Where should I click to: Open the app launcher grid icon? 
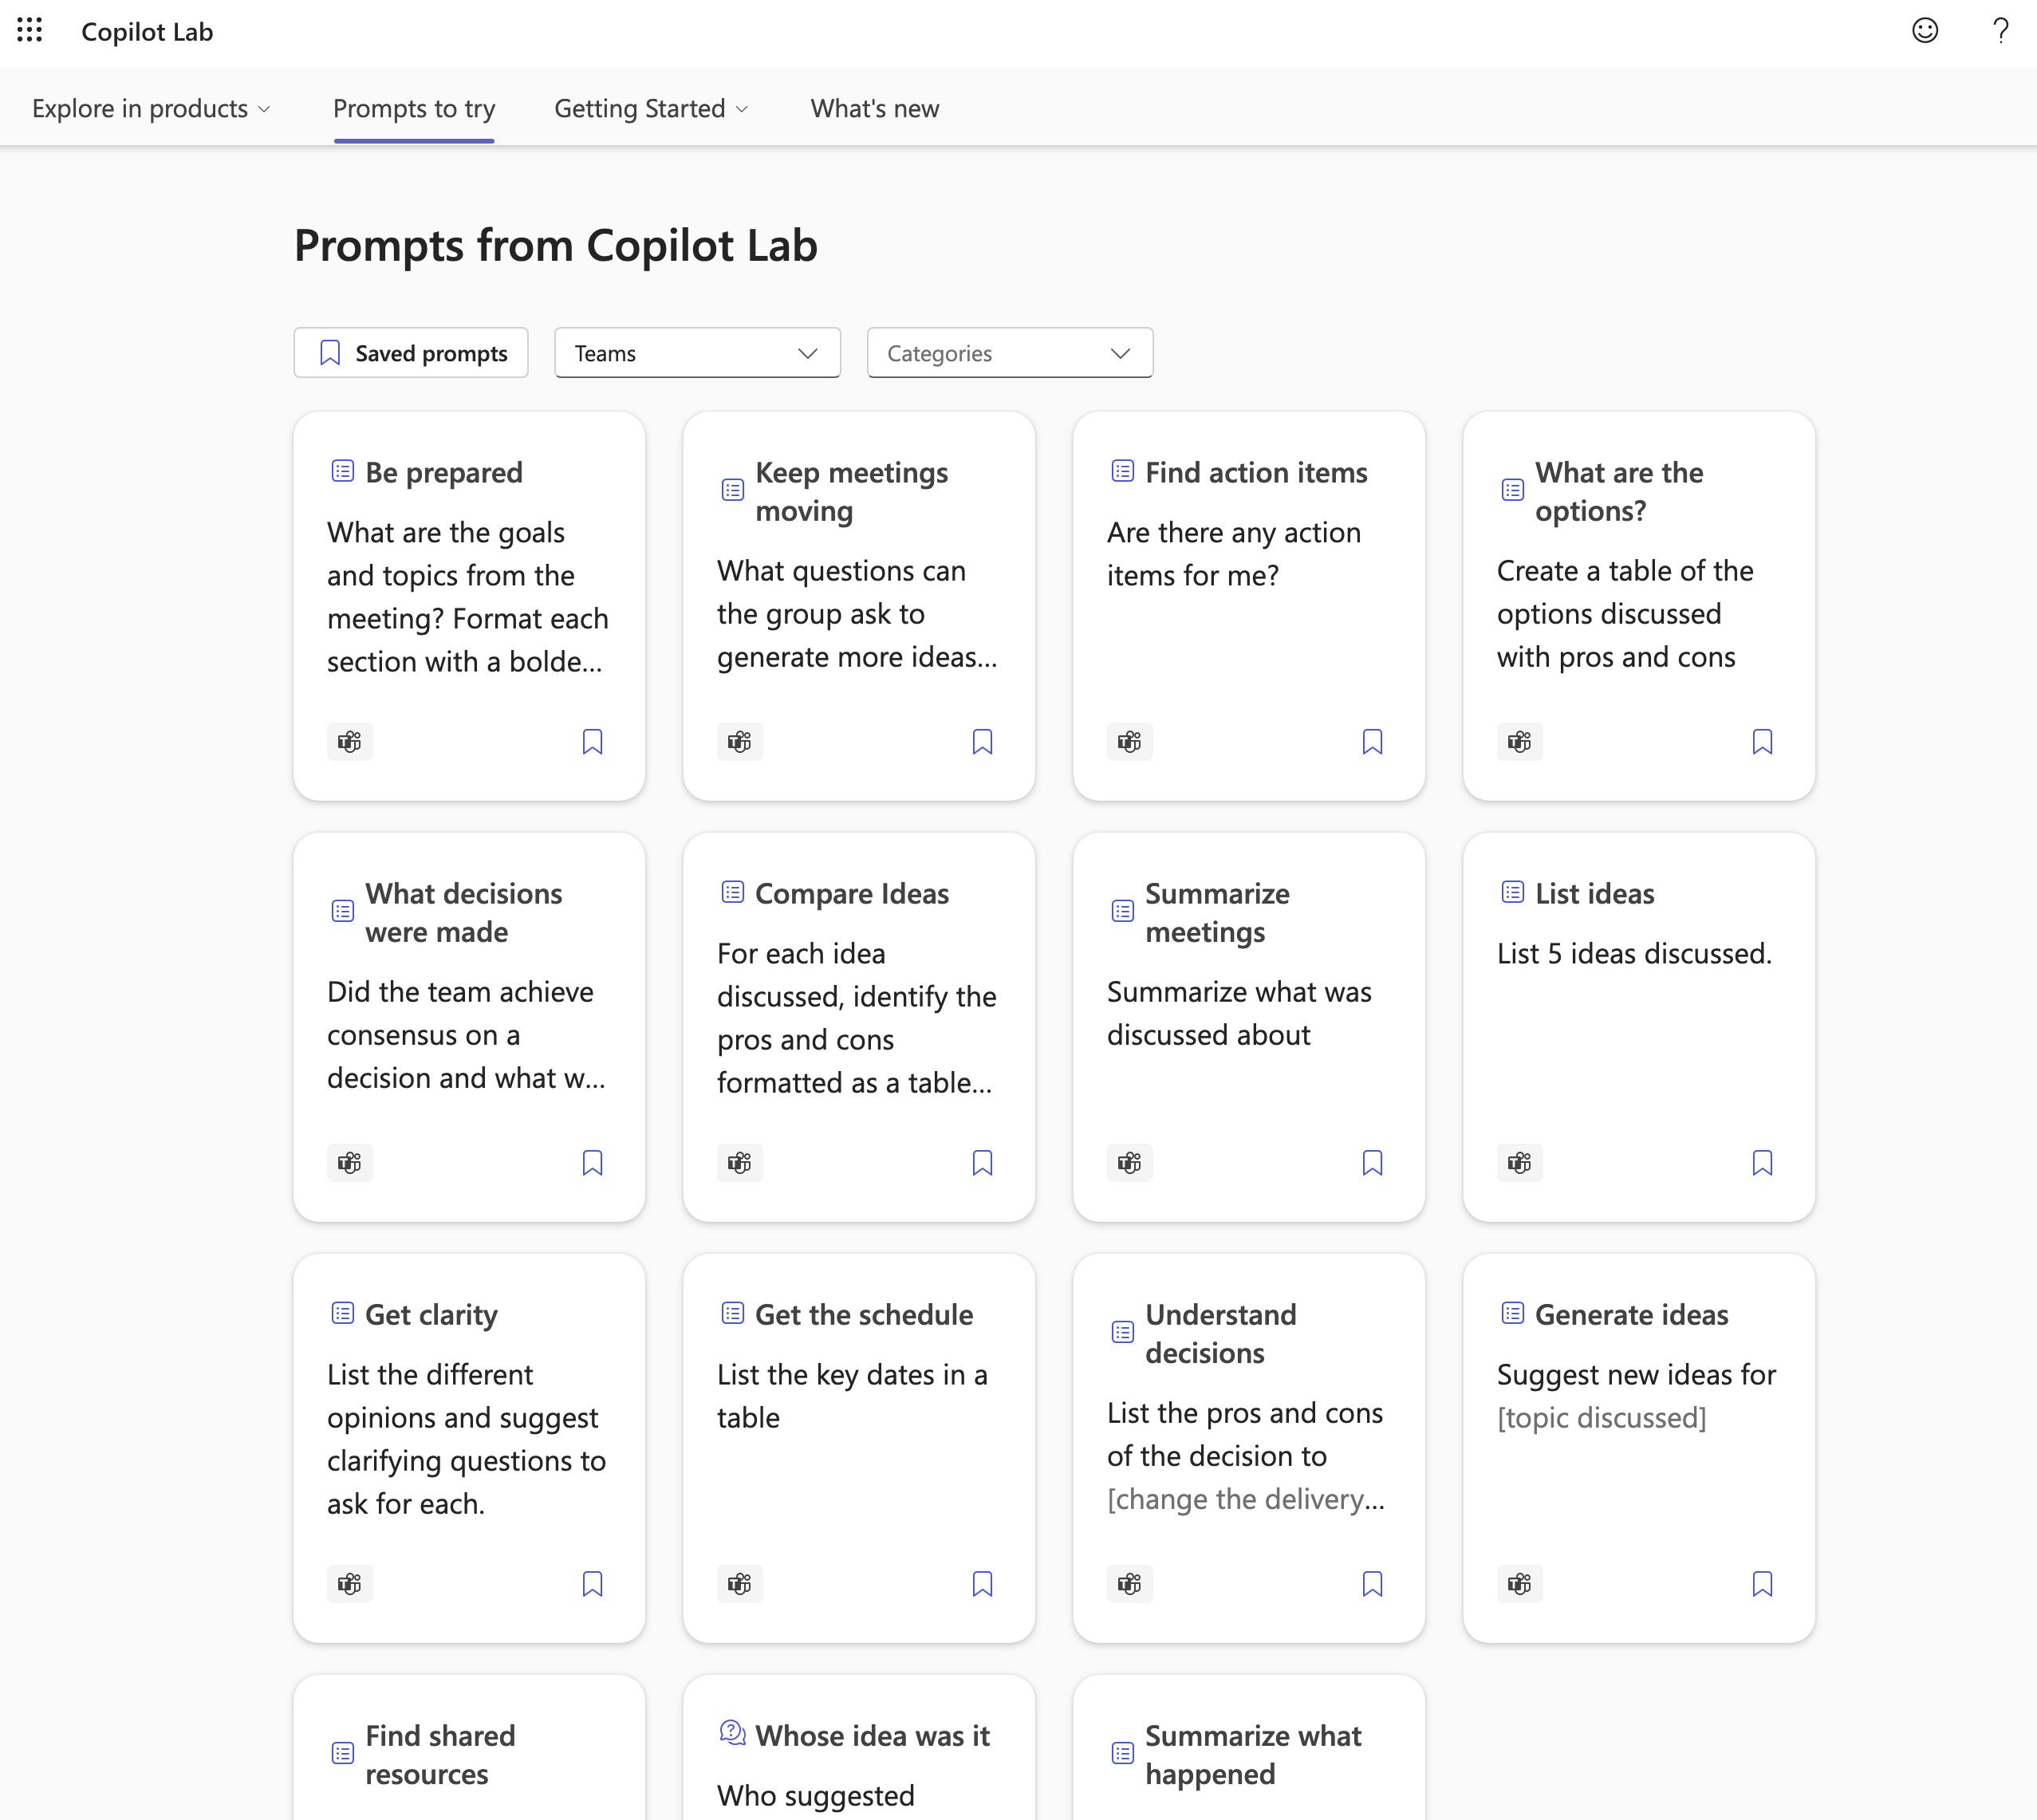30,31
